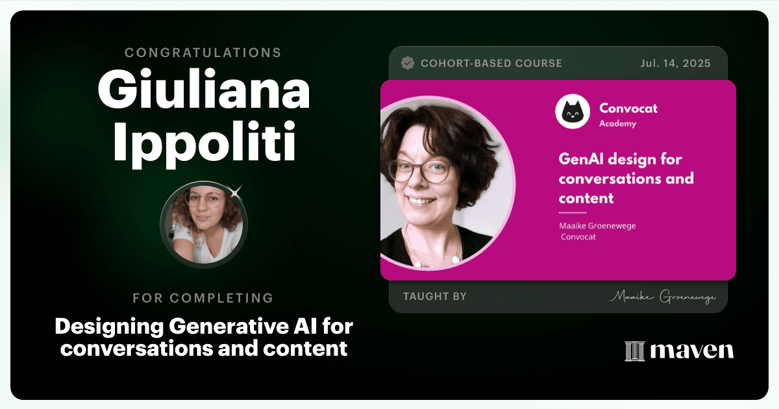Click the white divider line under the card title
The width and height of the screenshot is (779, 409).
(573, 213)
